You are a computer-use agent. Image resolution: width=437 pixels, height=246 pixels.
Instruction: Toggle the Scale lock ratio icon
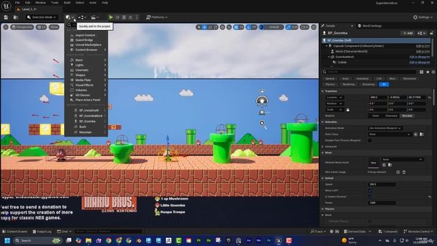coord(348,110)
